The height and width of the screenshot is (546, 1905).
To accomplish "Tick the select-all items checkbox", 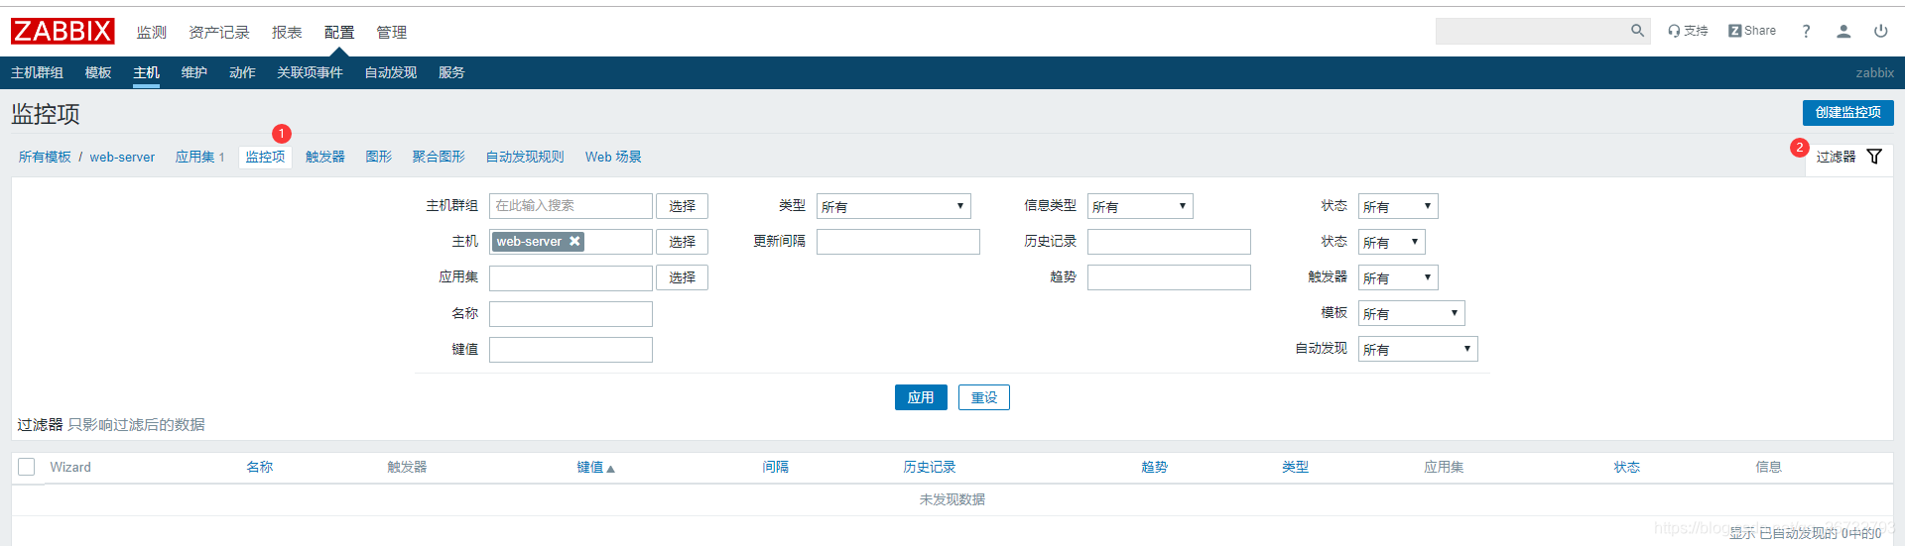I will point(27,467).
